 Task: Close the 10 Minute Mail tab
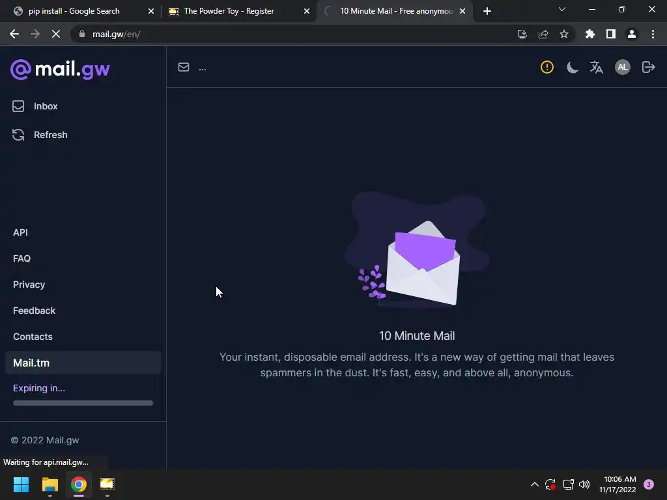click(462, 11)
